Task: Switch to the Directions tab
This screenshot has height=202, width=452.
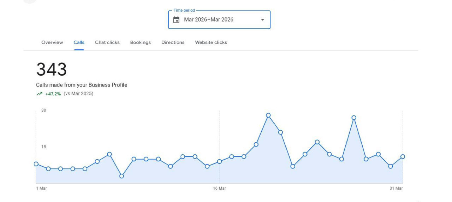Action: pos(173,42)
